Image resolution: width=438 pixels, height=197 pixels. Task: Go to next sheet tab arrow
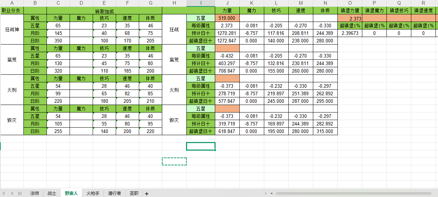(12, 193)
